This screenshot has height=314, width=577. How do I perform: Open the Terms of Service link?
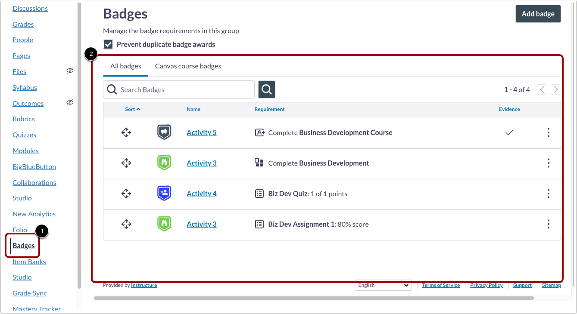point(441,285)
